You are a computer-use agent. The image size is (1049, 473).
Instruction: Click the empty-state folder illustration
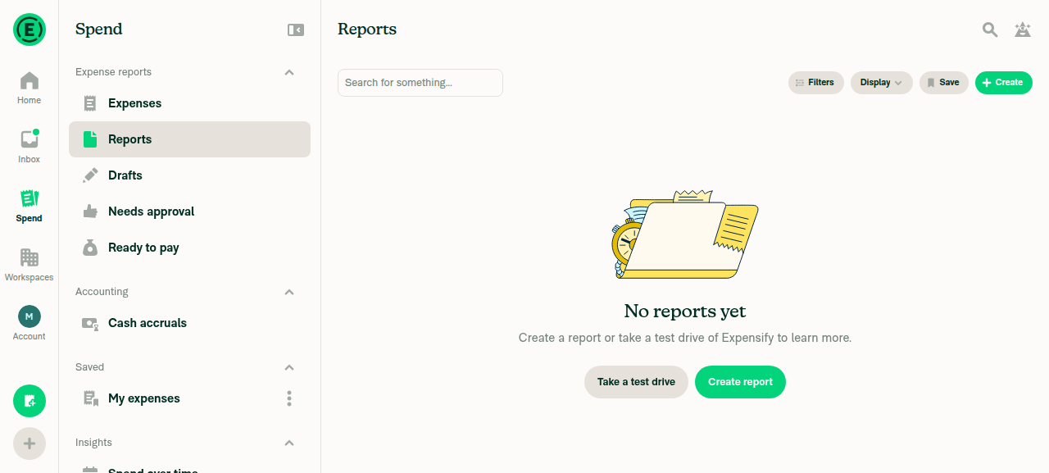[x=685, y=234]
